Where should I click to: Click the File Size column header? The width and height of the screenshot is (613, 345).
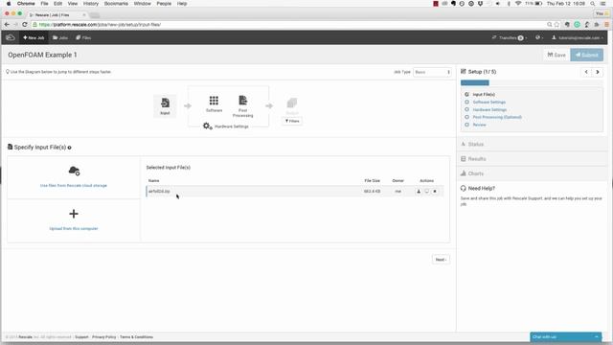pyautogui.click(x=373, y=181)
